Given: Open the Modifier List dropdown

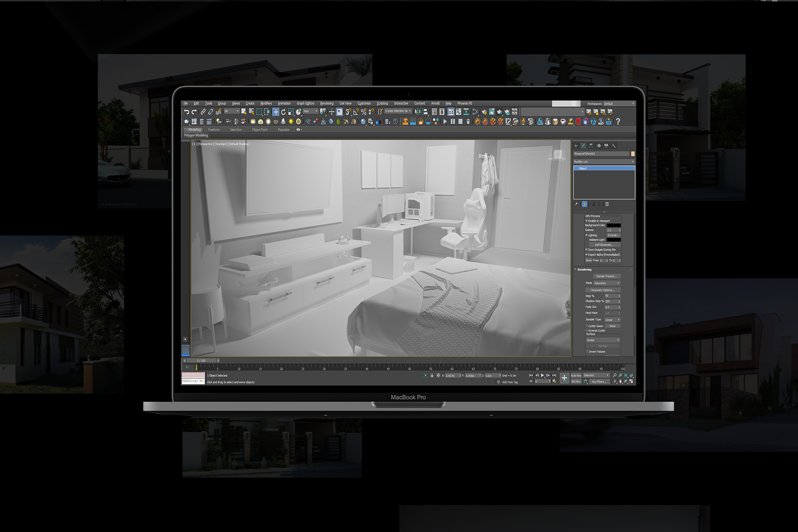Looking at the screenshot, I should click(603, 162).
